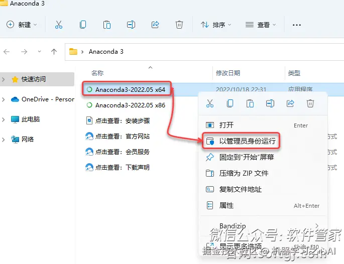
Task: Choose 打开 from the context menu
Action: (x=263, y=125)
